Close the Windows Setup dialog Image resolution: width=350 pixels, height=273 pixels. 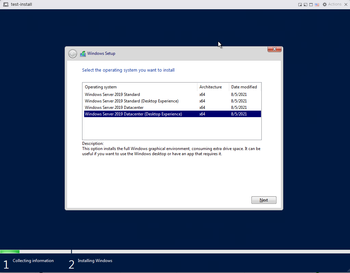pyautogui.click(x=274, y=49)
